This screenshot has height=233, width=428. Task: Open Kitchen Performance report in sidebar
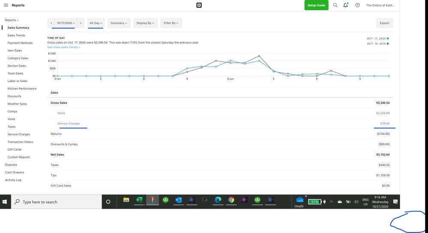point(22,88)
